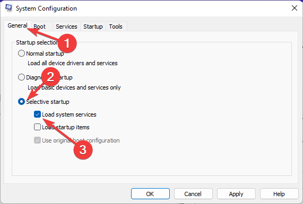The image size is (303, 204).
Task: Click the Cancel button
Action: tap(193, 194)
